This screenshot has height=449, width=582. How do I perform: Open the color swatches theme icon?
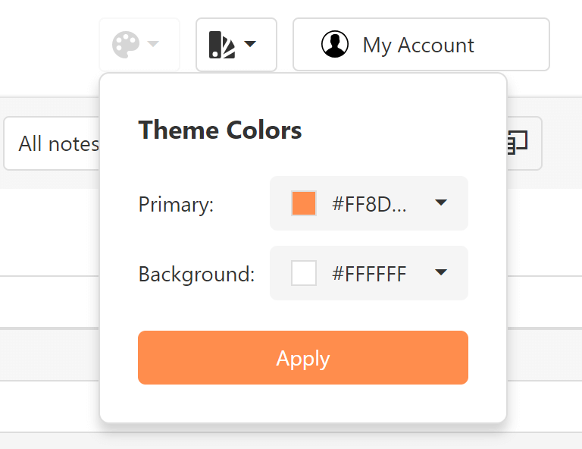[x=222, y=46]
